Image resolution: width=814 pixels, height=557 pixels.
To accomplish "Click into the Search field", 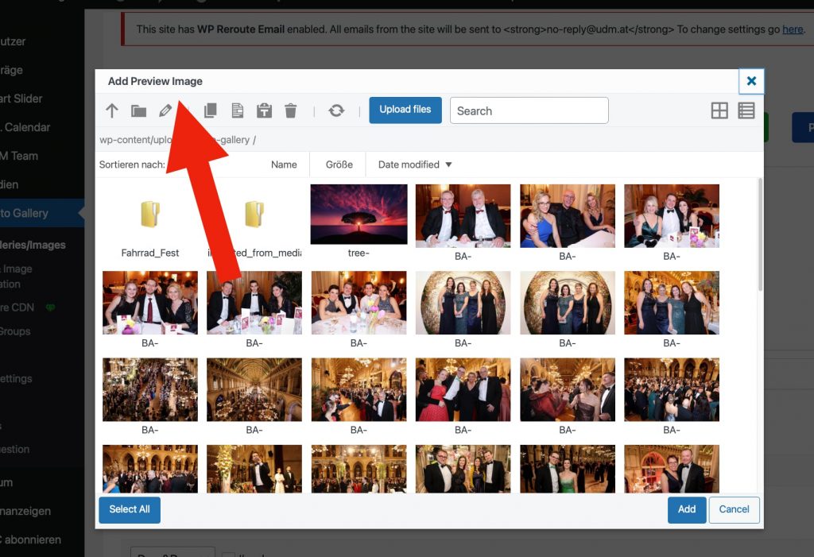I will 529,111.
